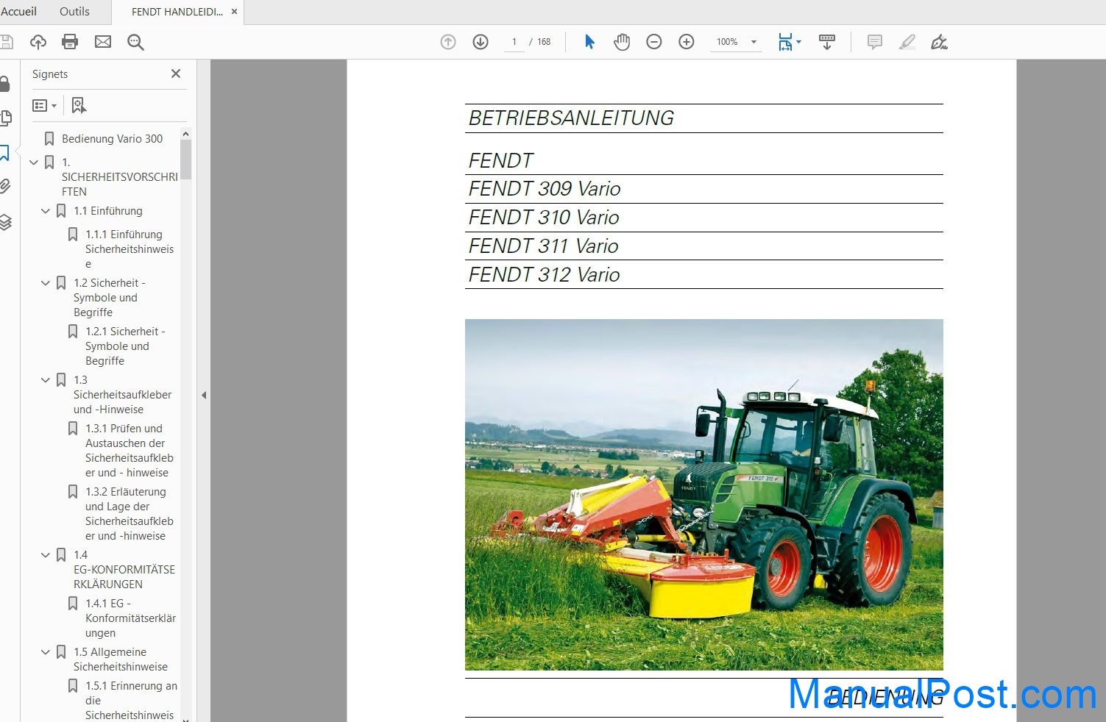Zoom out with minus button

click(654, 42)
